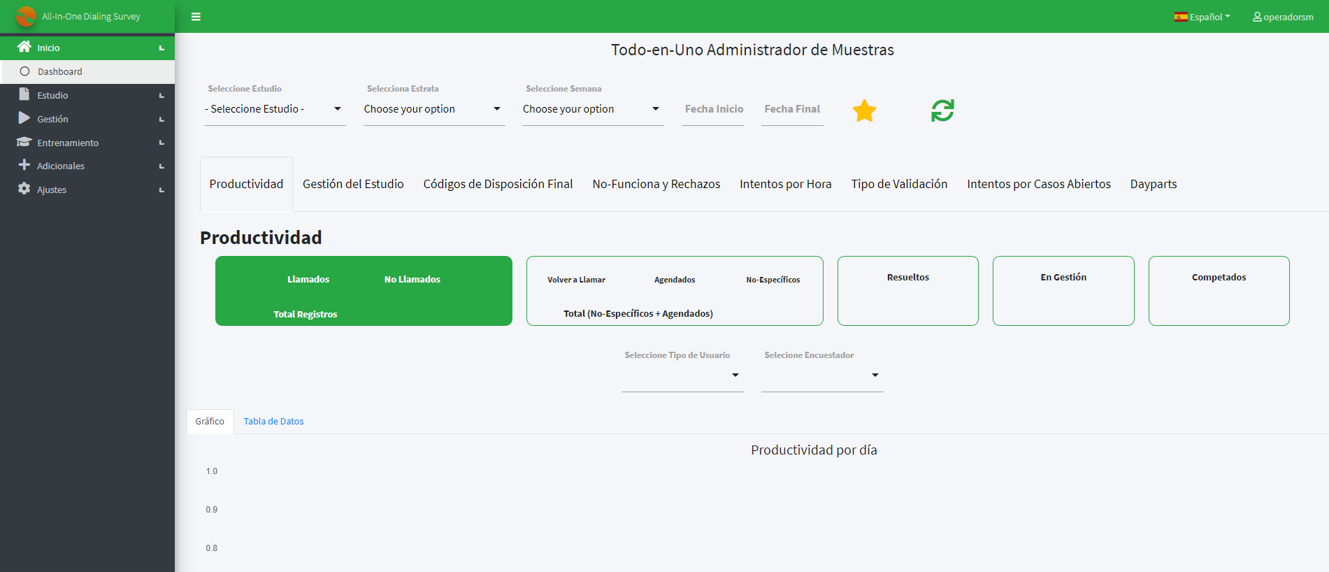Screen dimensions: 1329x572
Task: Click the Dashboard circle icon
Action: point(25,71)
